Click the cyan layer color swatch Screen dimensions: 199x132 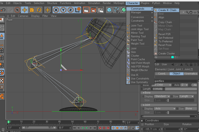(172, 57)
